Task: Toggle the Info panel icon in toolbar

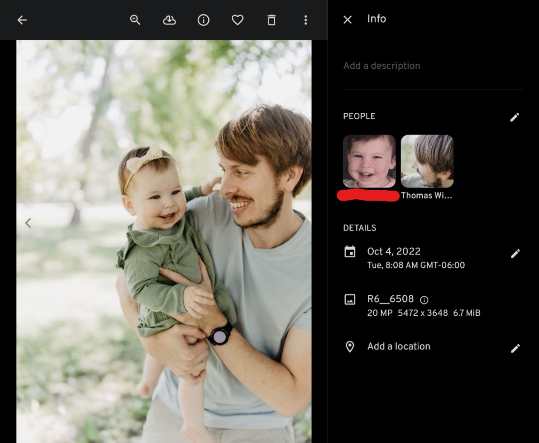Action: click(x=204, y=20)
